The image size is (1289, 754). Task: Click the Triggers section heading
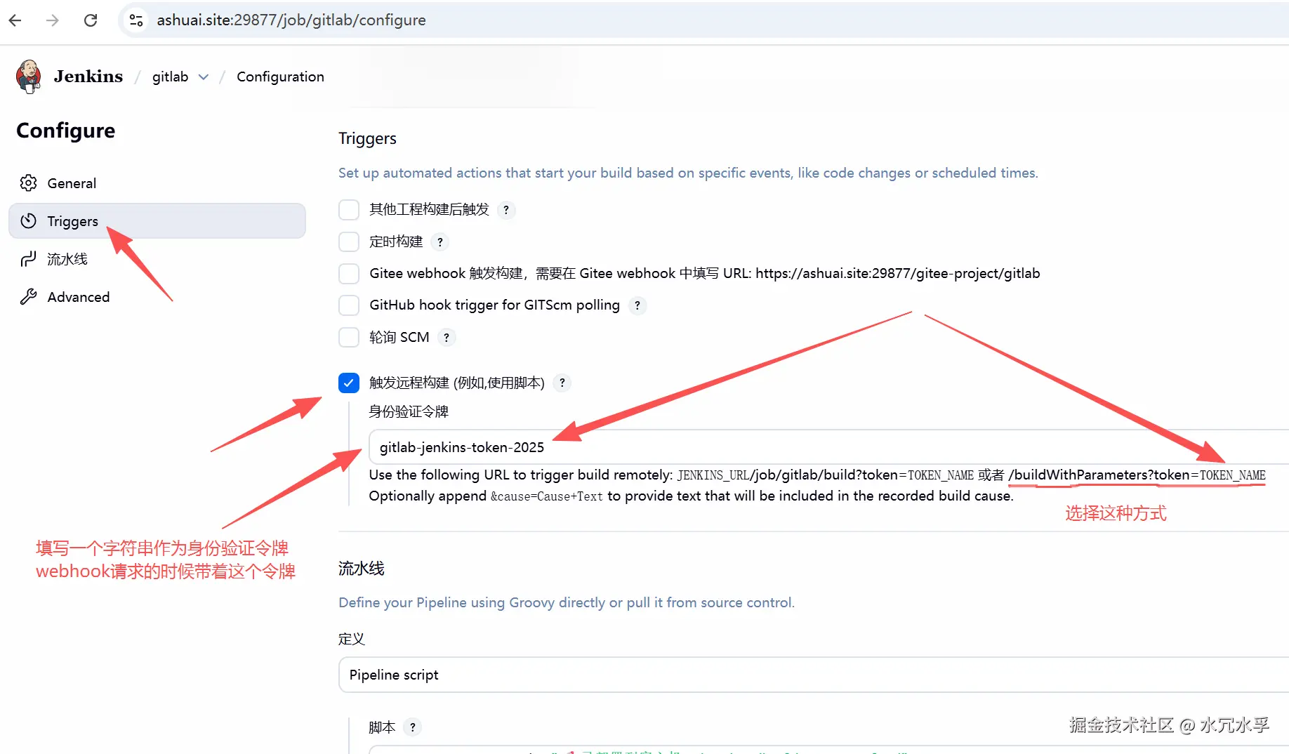tap(367, 138)
